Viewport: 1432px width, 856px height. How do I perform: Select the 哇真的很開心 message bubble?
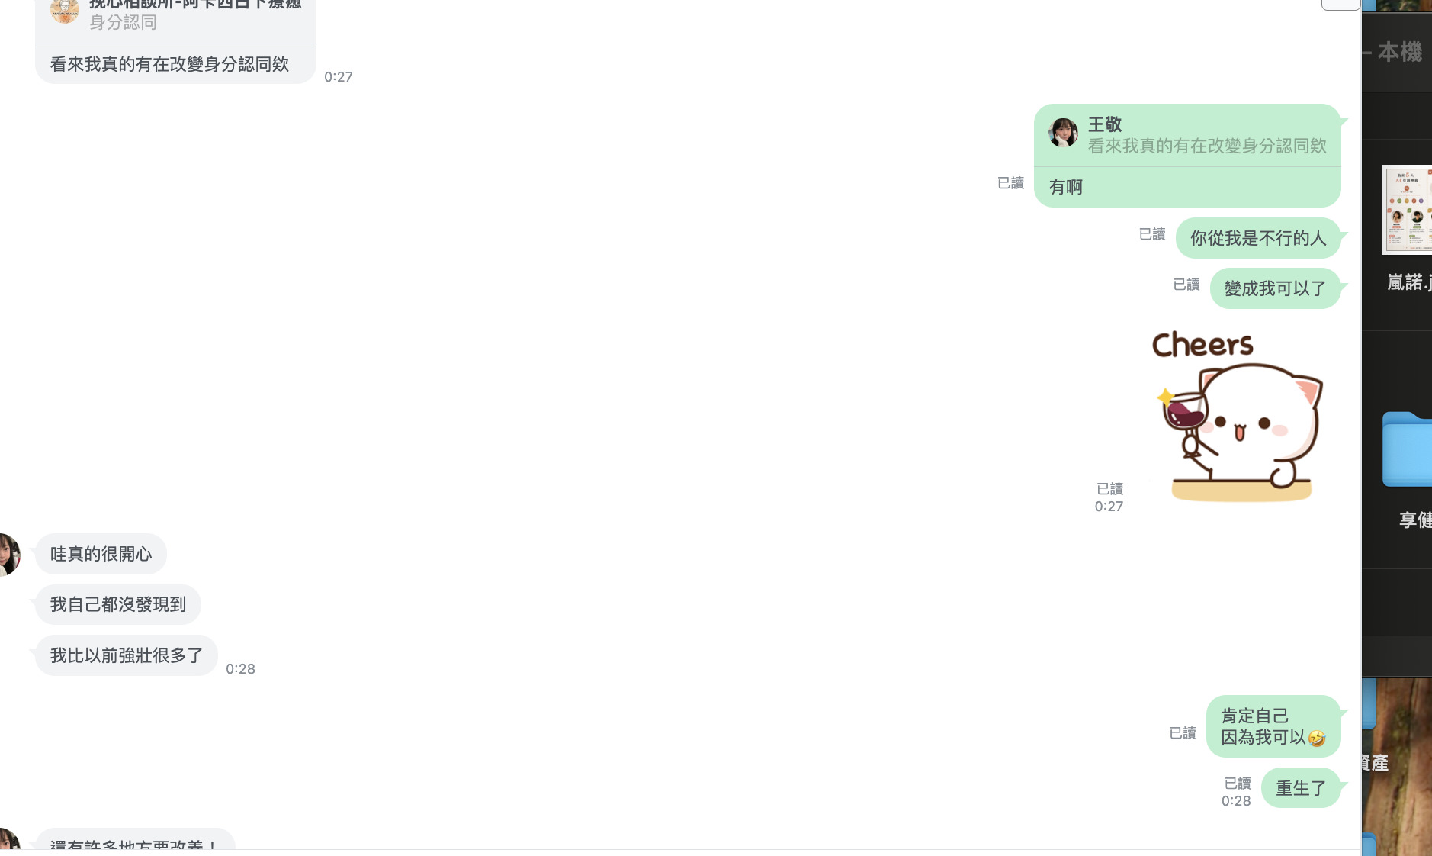101,554
